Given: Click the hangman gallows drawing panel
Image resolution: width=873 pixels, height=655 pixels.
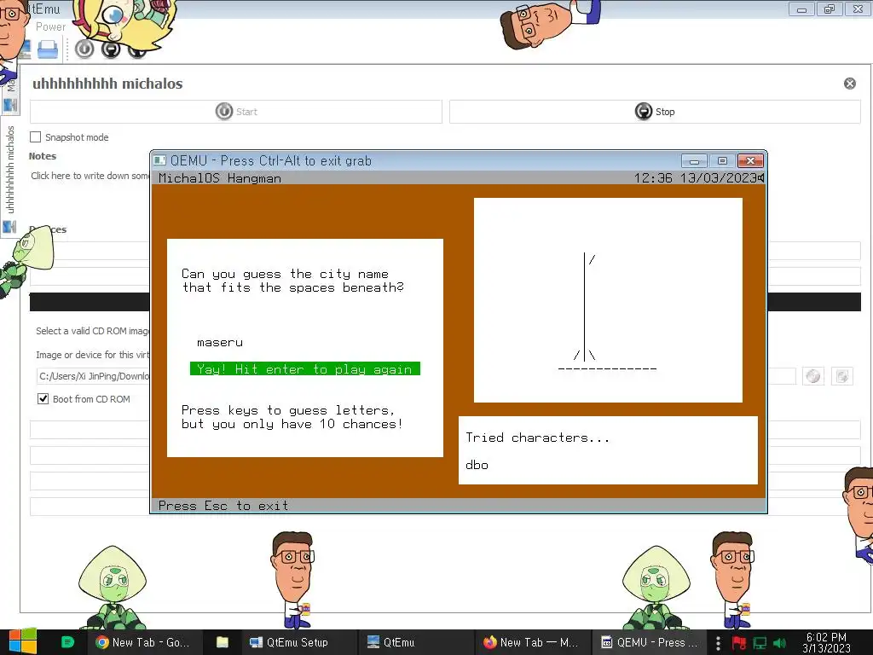Looking at the screenshot, I should point(608,299).
